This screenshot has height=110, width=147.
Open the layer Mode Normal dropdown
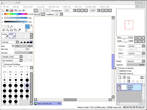coord(143,61)
